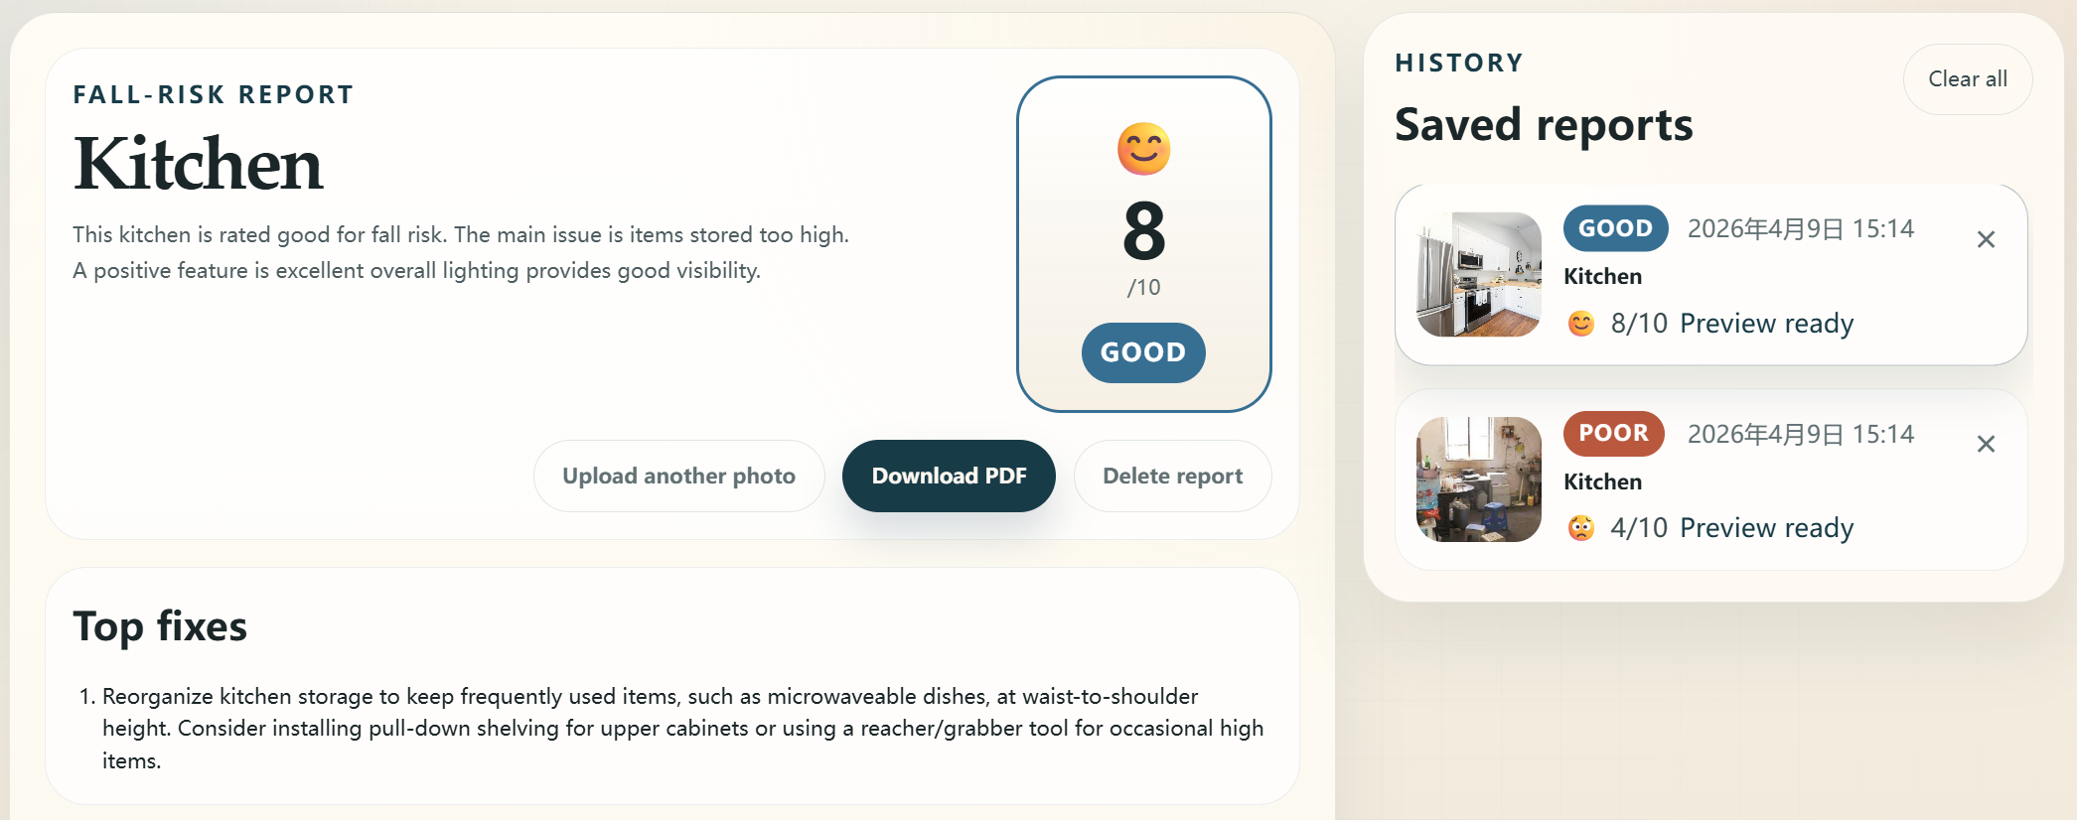
Task: Download the Kitchen report as PDF
Action: click(949, 476)
